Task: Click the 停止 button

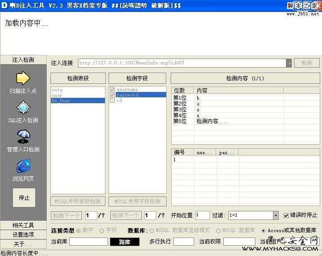Action: click(x=24, y=198)
